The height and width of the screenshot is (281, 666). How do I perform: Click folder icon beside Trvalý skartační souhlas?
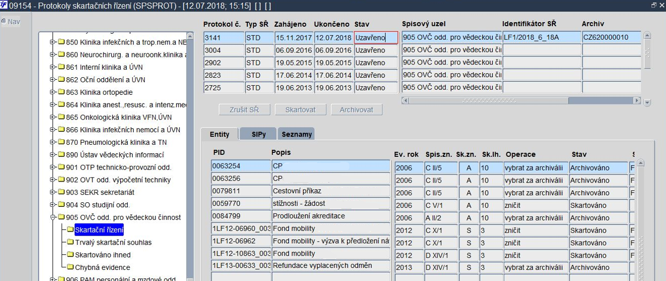click(70, 242)
